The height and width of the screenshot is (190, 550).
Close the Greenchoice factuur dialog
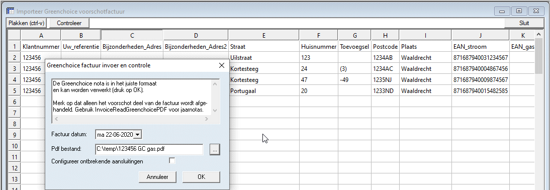(221, 65)
